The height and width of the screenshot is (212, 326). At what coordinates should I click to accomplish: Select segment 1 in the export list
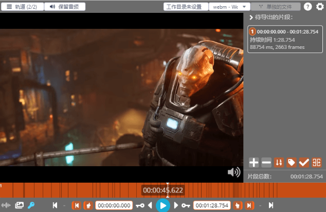click(x=285, y=39)
